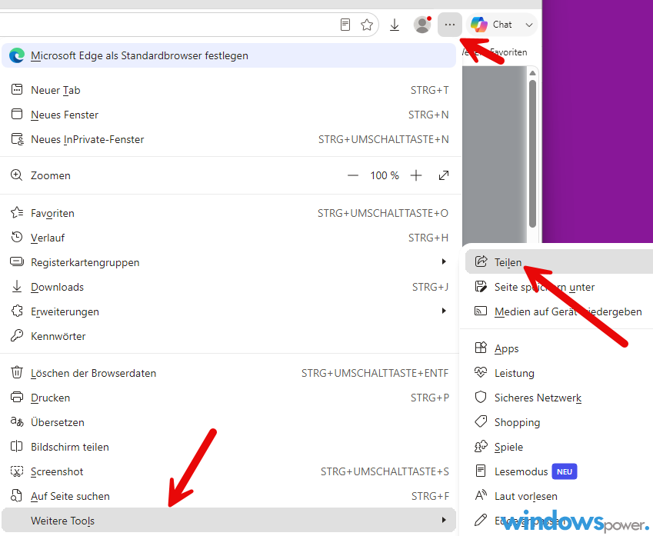Click the 100 % zoom value

[385, 175]
